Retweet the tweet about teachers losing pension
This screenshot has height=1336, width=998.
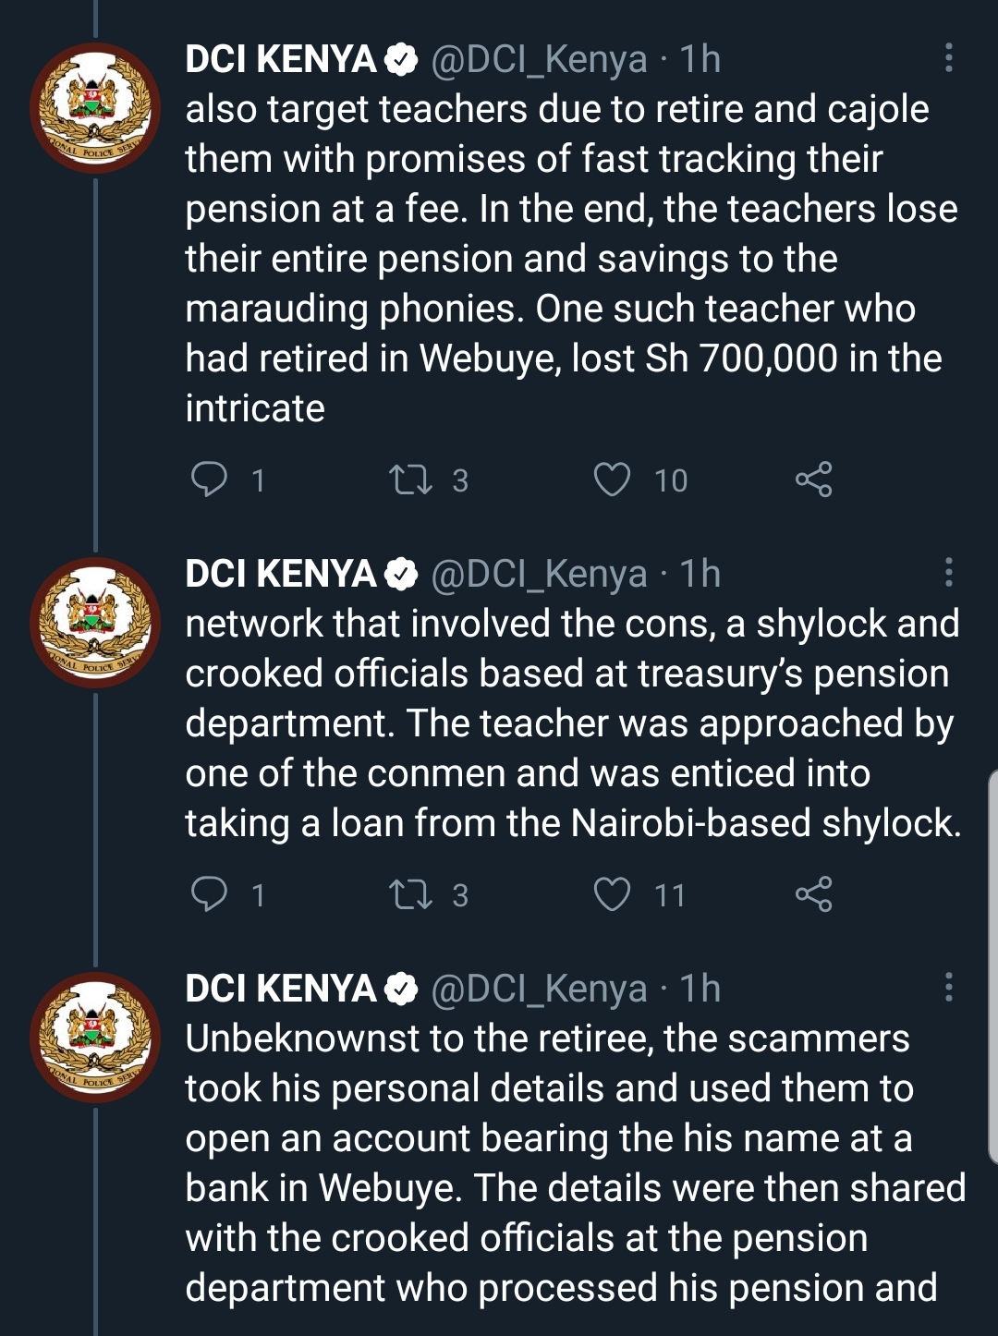(x=410, y=480)
